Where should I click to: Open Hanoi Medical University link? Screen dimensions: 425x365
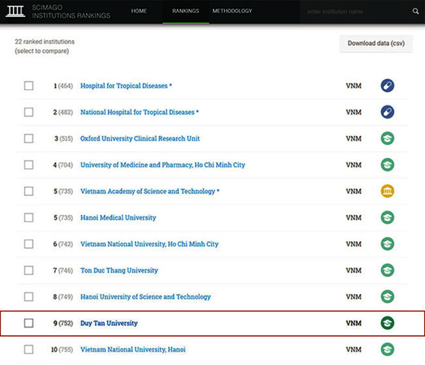(x=118, y=217)
